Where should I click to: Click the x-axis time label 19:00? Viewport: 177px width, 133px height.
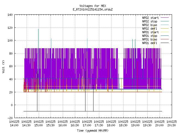point(135,126)
